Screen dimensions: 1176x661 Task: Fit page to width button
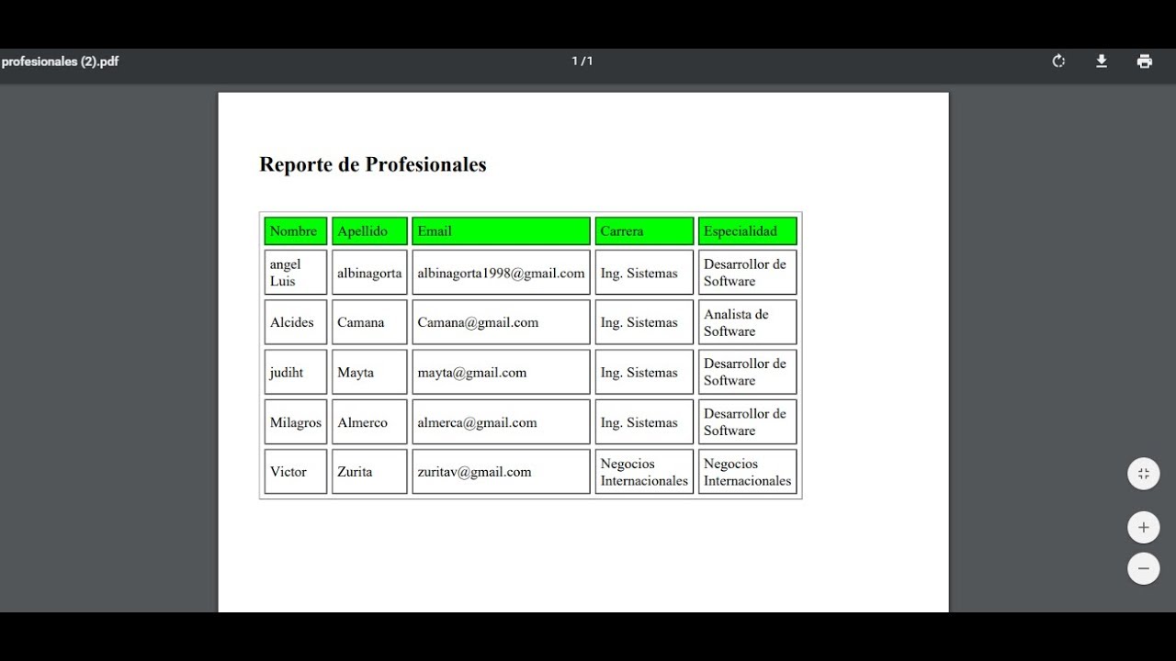pos(1144,474)
